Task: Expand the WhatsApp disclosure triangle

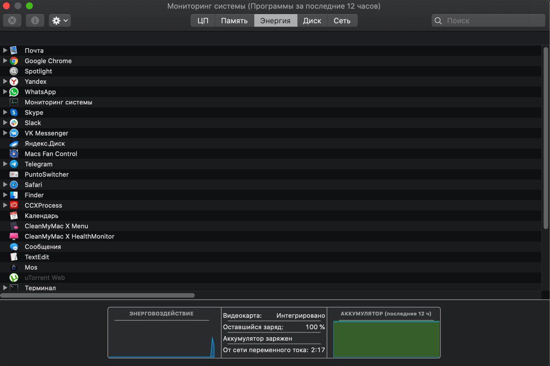Action: 5,91
